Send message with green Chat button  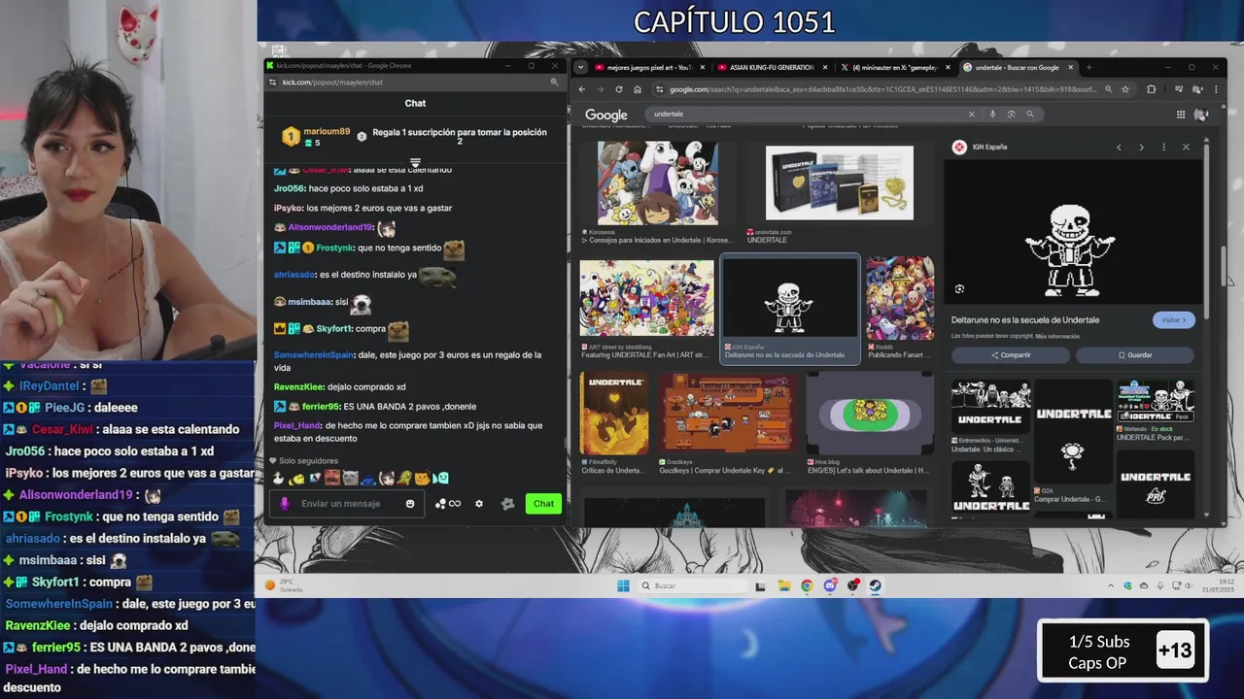coord(543,503)
